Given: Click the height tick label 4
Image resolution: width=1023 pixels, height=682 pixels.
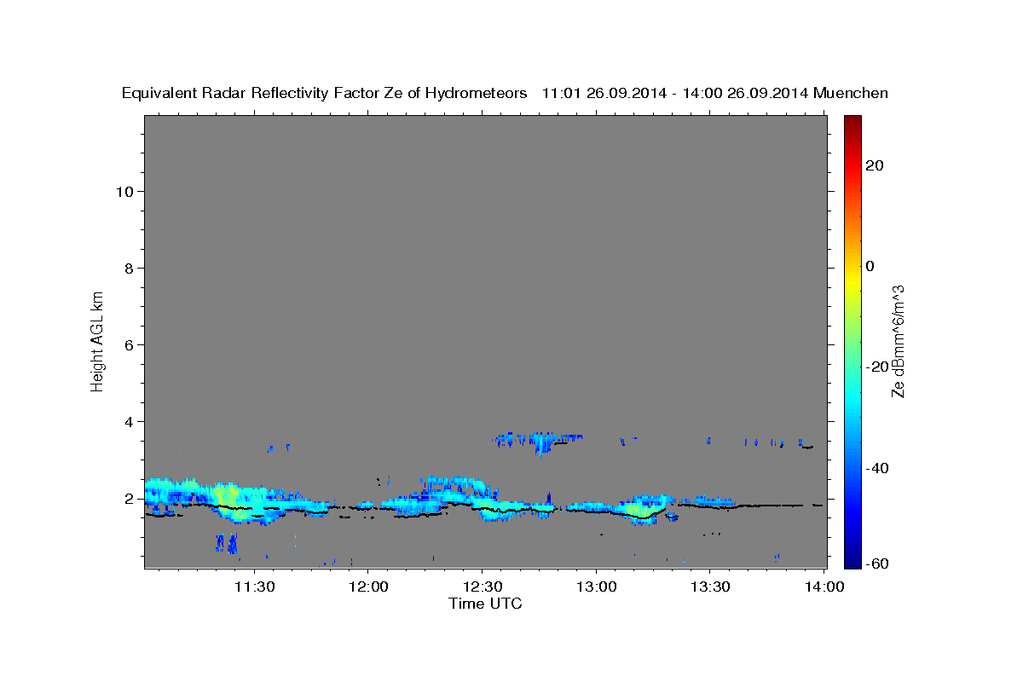Looking at the screenshot, I should pyautogui.click(x=130, y=421).
